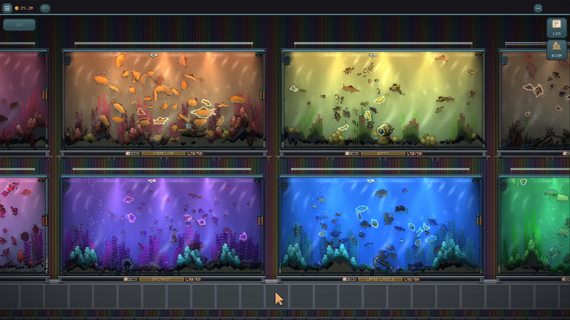Open the INV inventory panel
The height and width of the screenshot is (320, 570).
(x=19, y=25)
